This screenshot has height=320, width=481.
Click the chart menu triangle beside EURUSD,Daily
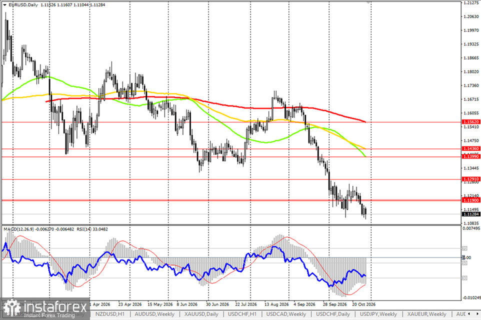tap(4, 5)
